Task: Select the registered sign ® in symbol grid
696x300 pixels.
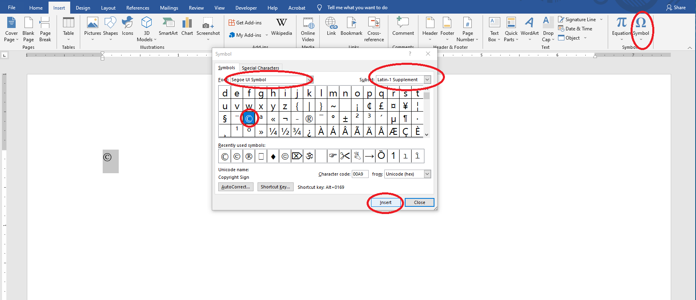Action: point(309,119)
